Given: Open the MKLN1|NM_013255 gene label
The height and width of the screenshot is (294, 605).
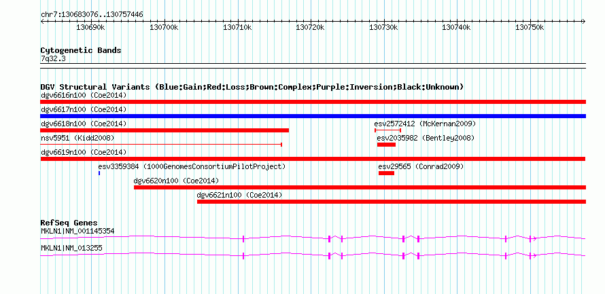Looking at the screenshot, I should pos(71,248).
